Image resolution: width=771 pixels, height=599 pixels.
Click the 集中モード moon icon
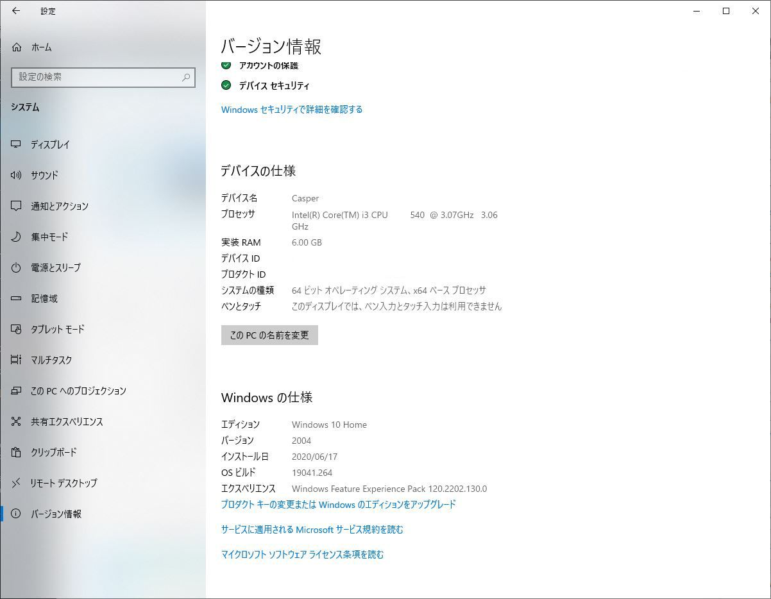coord(17,237)
